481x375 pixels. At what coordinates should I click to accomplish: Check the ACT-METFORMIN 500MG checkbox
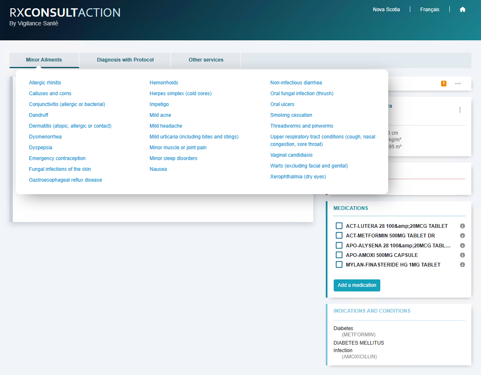(339, 235)
